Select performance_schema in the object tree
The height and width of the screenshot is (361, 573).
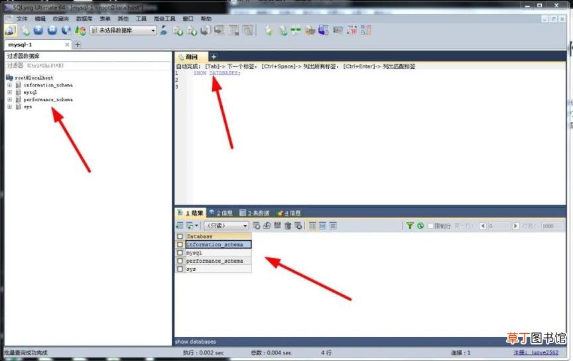point(48,100)
